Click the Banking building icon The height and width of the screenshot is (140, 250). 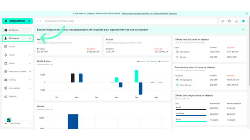click(x=6, y=80)
